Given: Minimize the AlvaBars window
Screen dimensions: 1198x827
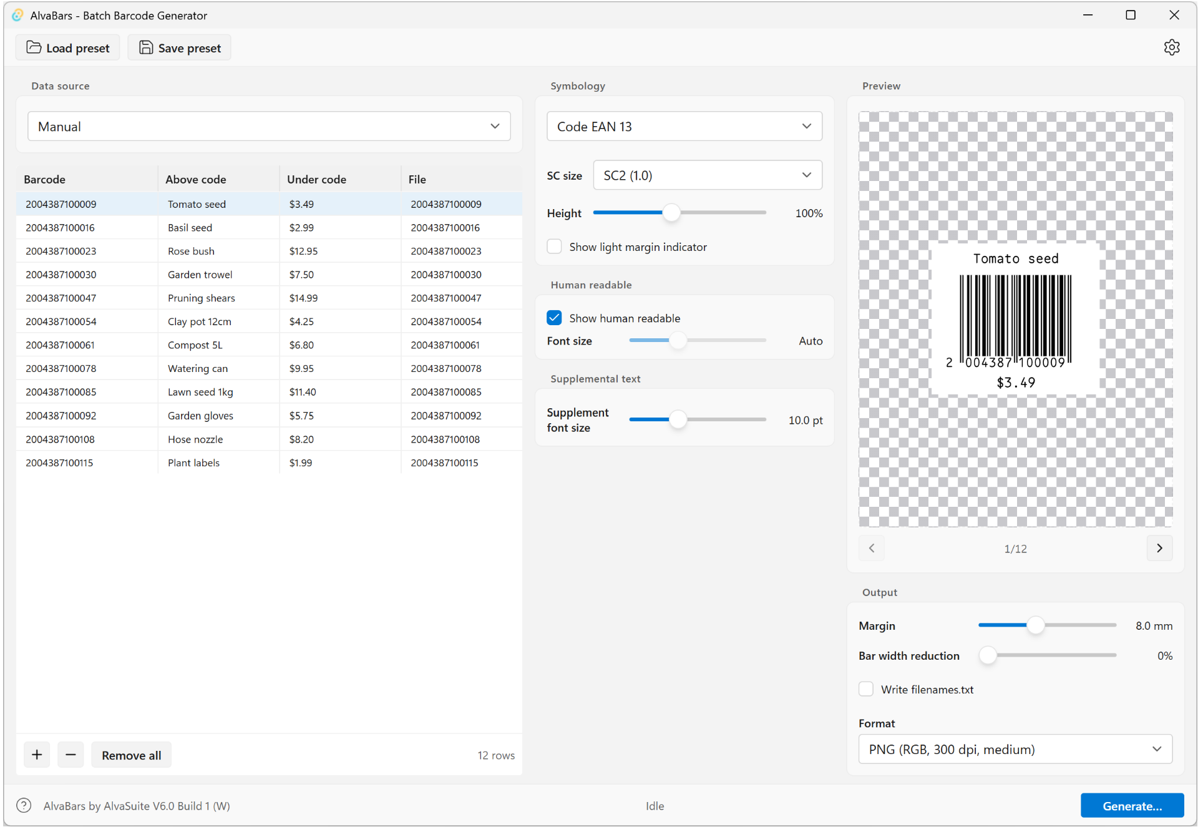Looking at the screenshot, I should point(1088,15).
